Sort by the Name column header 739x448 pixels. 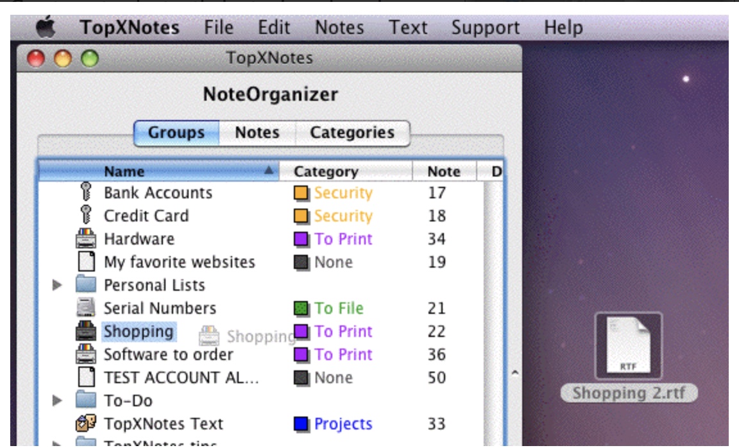point(124,171)
